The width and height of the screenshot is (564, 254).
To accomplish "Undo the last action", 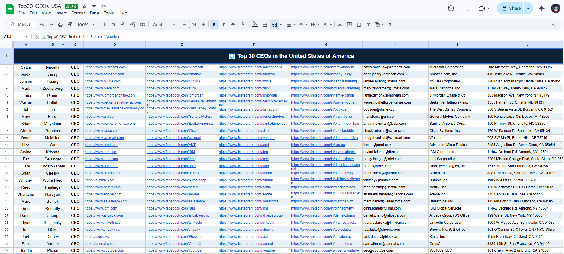I will 42,25.
